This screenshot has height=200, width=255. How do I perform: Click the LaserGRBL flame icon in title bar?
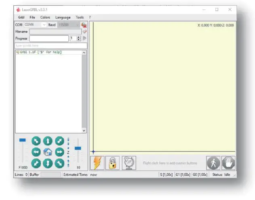pyautogui.click(x=18, y=10)
